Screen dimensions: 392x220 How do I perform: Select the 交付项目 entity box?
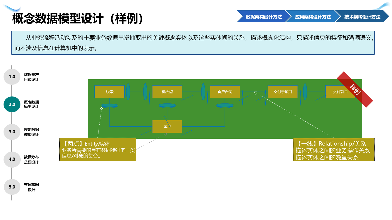pos(340,92)
